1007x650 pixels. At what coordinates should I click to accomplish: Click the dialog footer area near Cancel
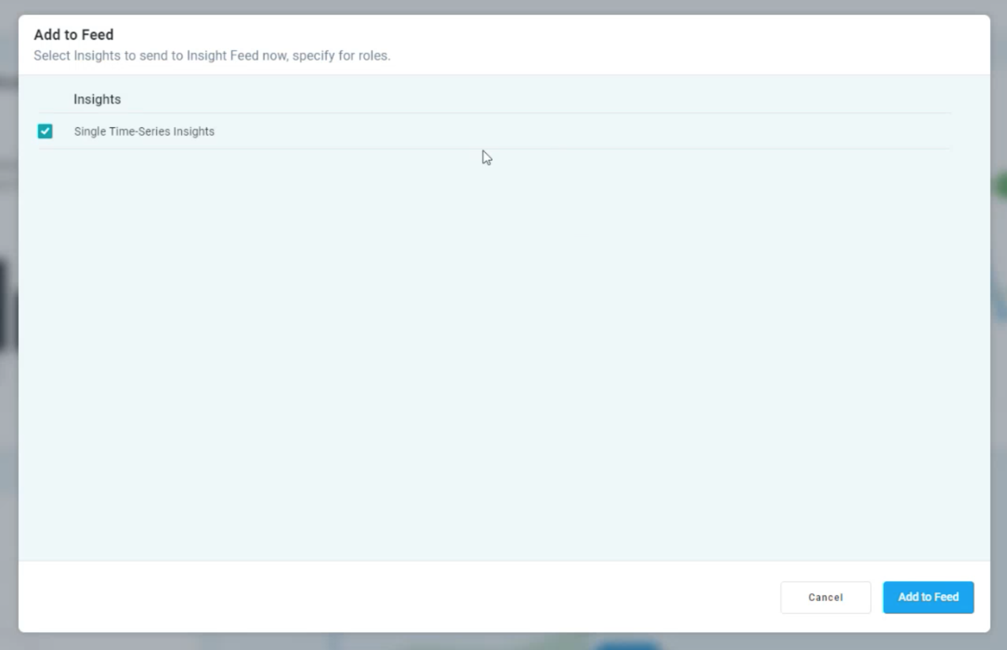coord(743,597)
